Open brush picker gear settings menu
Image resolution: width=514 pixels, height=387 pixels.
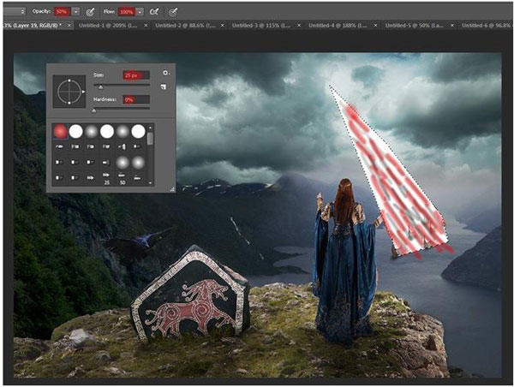(166, 73)
